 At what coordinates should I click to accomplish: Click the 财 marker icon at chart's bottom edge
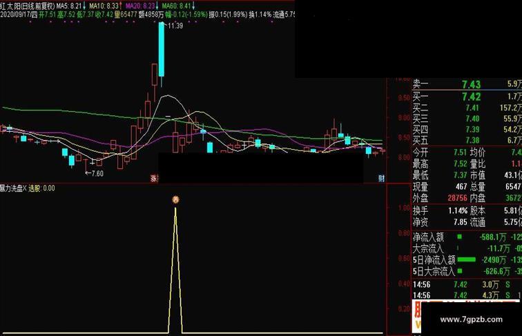(381, 179)
